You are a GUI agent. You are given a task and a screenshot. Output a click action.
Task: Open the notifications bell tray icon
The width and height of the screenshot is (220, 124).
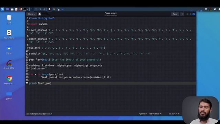pyautogui.click(x=219, y=9)
